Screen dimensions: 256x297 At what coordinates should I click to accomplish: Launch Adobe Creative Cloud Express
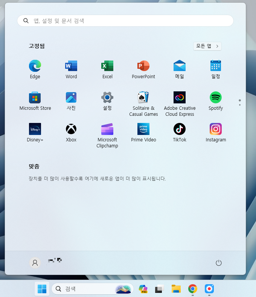coord(180,104)
